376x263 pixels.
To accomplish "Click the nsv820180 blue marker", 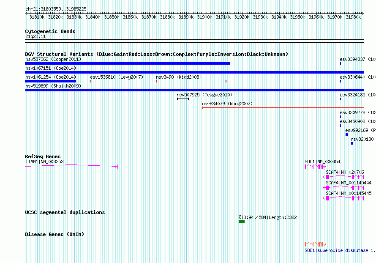I will click(352, 143).
